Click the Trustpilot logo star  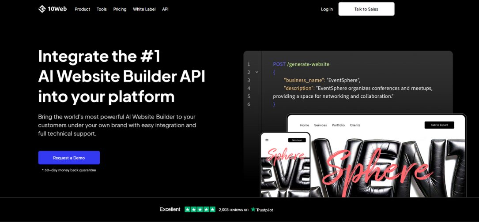pos(253,210)
